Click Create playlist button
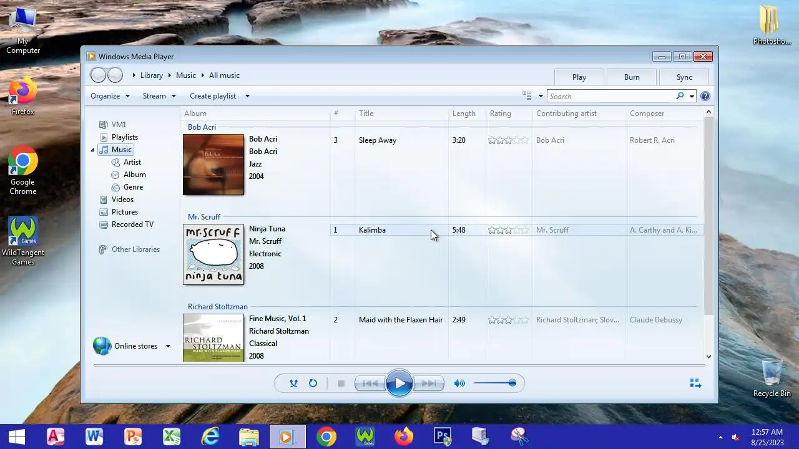 213,96
